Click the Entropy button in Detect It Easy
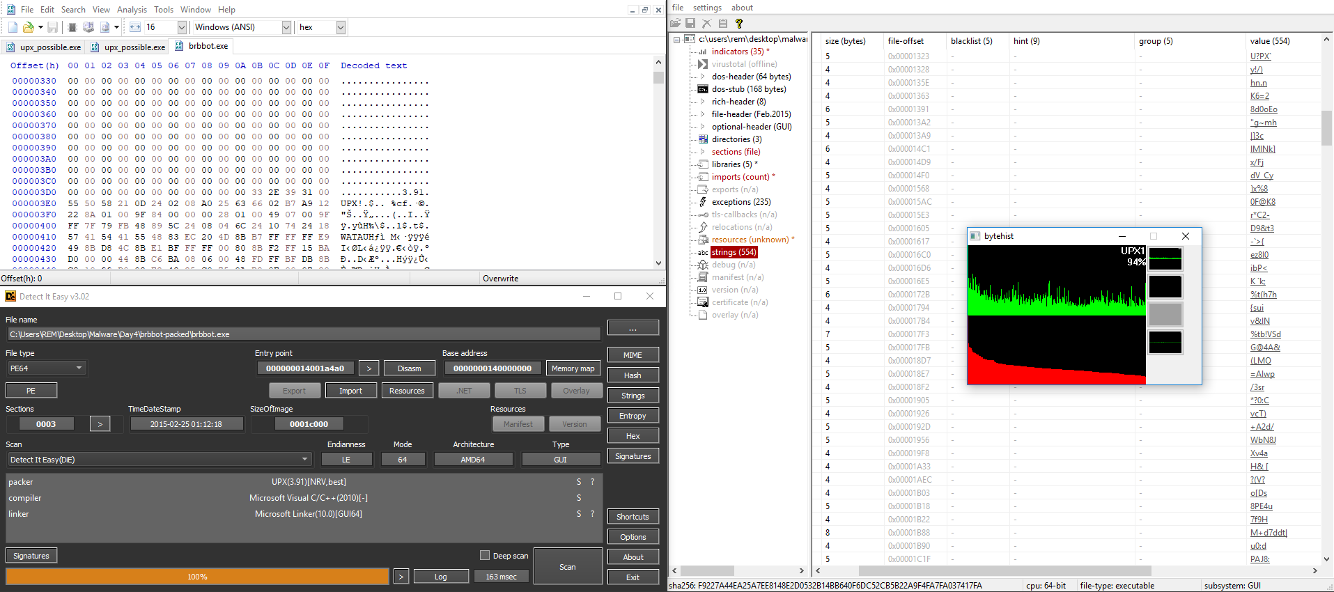Image resolution: width=1334 pixels, height=592 pixels. click(x=633, y=416)
